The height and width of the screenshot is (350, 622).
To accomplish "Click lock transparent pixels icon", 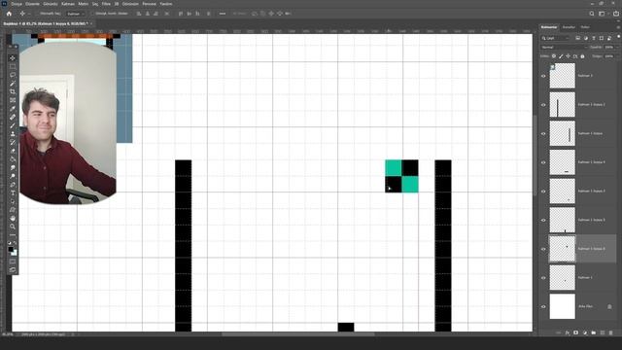I will tap(554, 56).
